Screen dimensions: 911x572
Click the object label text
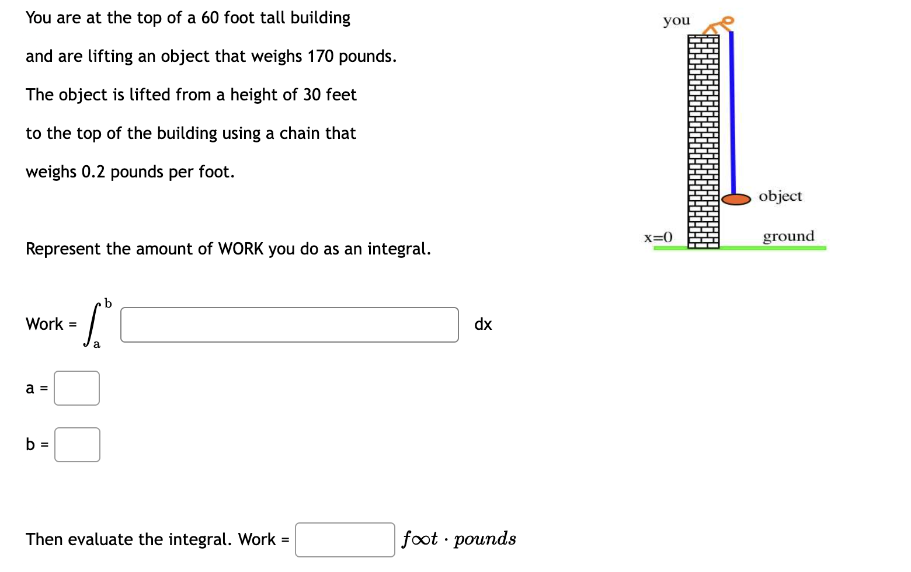pos(780,196)
